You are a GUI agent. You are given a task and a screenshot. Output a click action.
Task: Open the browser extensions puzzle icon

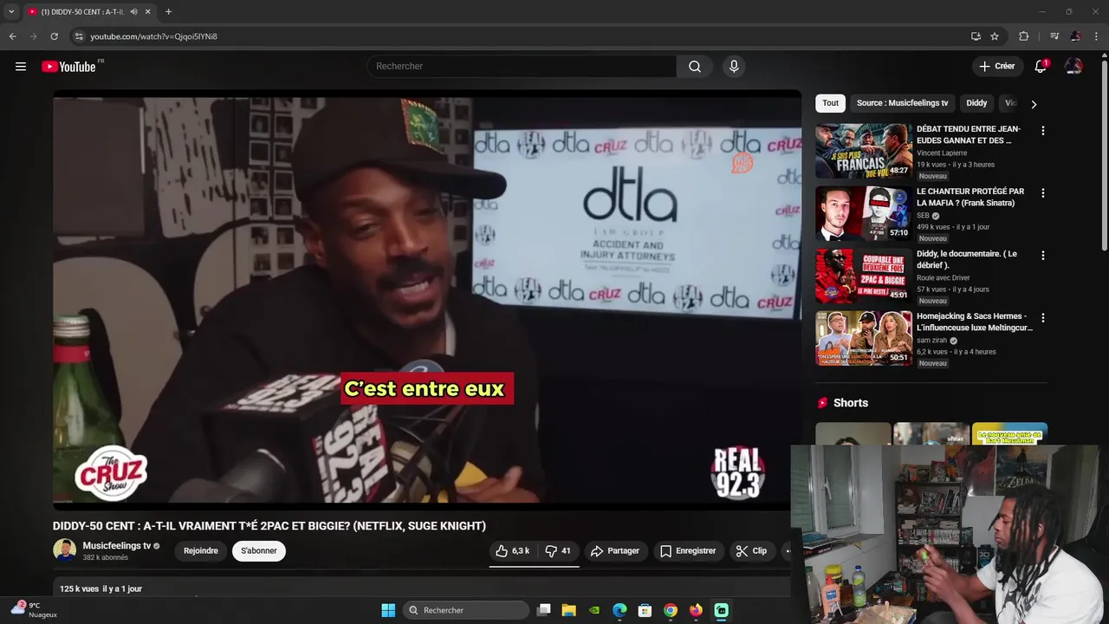1023,36
